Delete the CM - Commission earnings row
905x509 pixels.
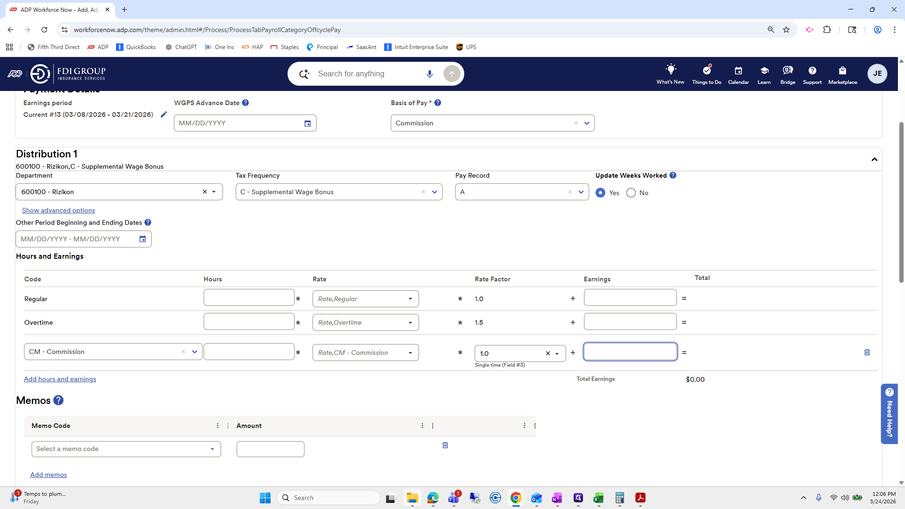[x=867, y=353]
